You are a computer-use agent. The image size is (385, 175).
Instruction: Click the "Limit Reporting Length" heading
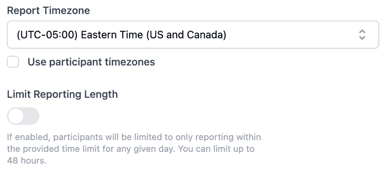click(x=63, y=95)
